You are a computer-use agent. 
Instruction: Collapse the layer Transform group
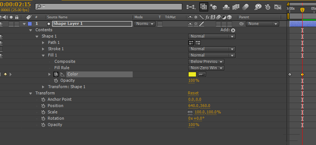point(31,93)
